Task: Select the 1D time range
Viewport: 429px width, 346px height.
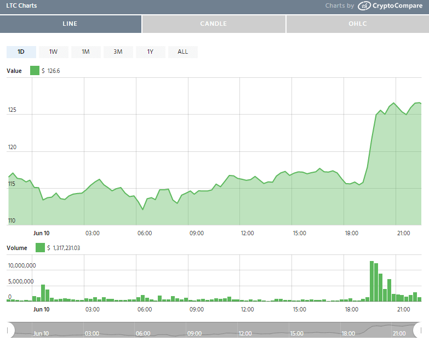Action: [21, 52]
